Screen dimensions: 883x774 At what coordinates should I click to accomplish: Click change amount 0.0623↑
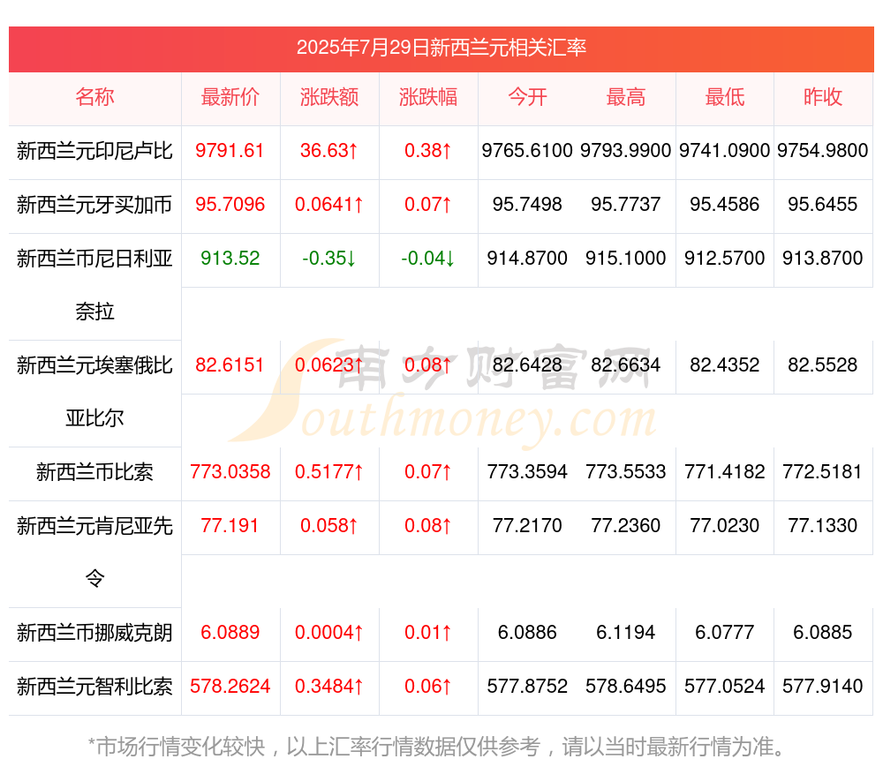328,365
